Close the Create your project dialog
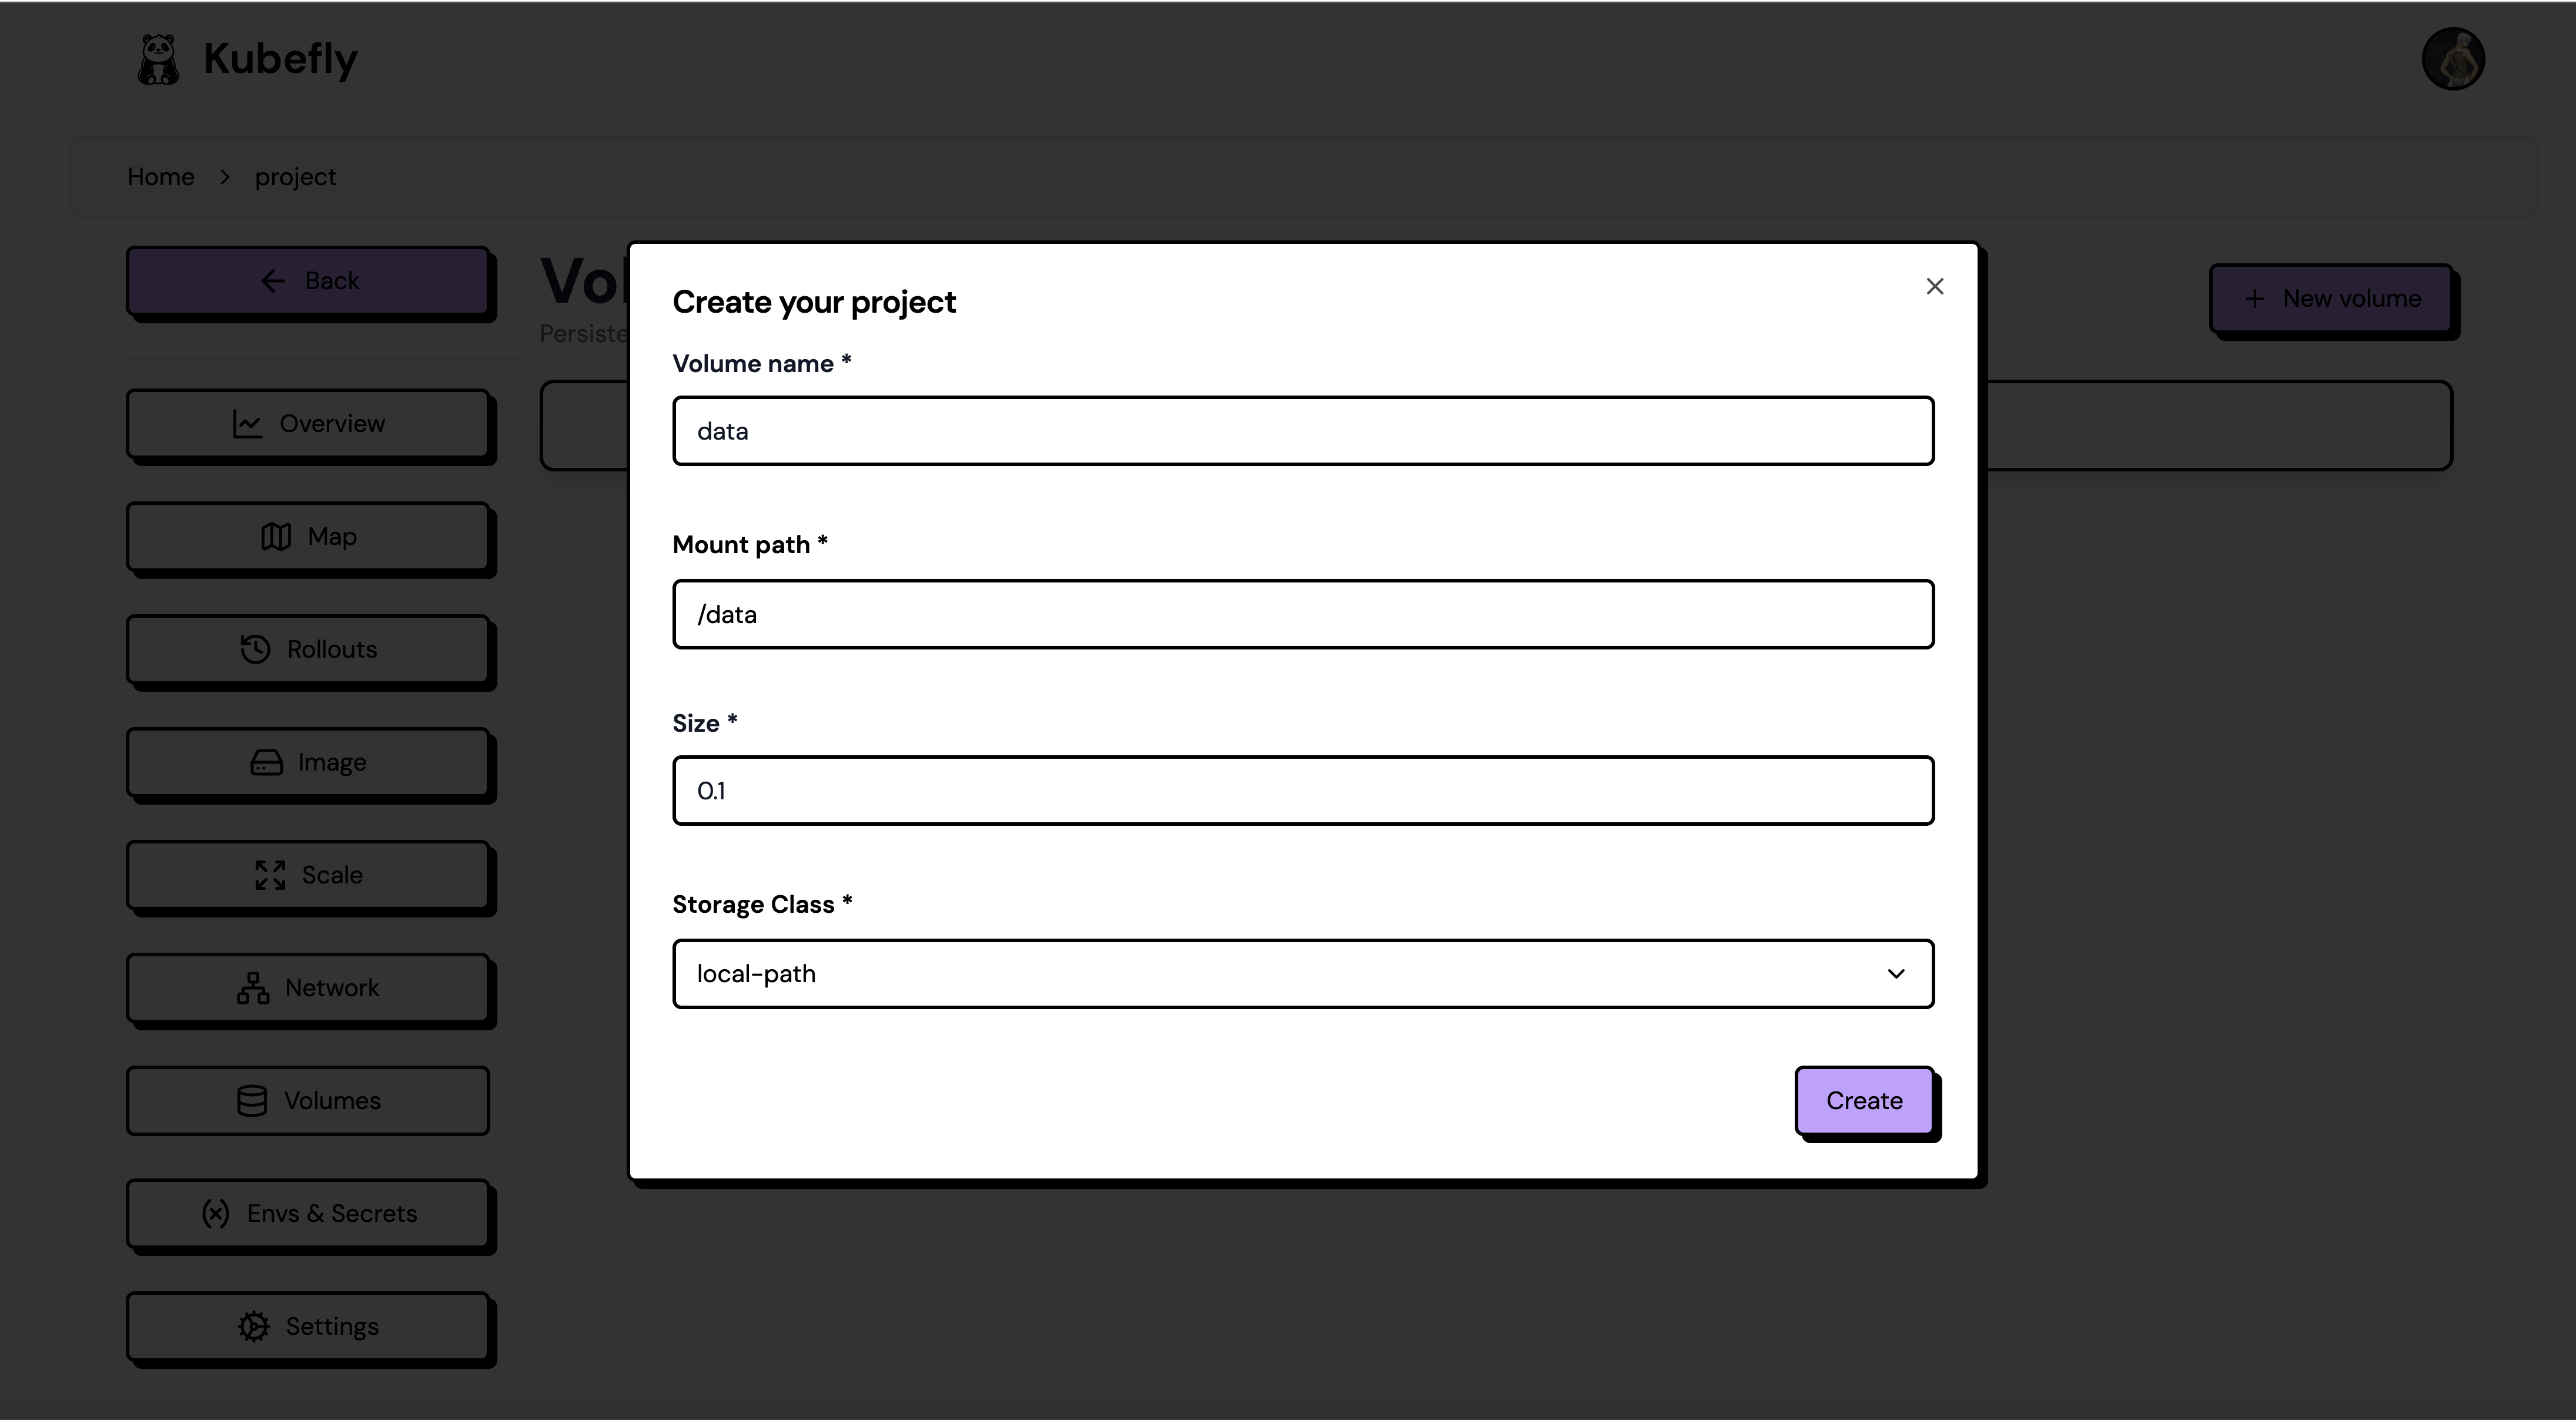This screenshot has width=2576, height=1420. 1934,287
